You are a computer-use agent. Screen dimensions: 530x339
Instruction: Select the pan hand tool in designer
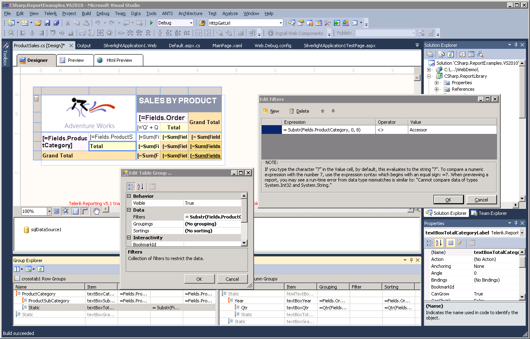pyautogui.click(x=96, y=211)
